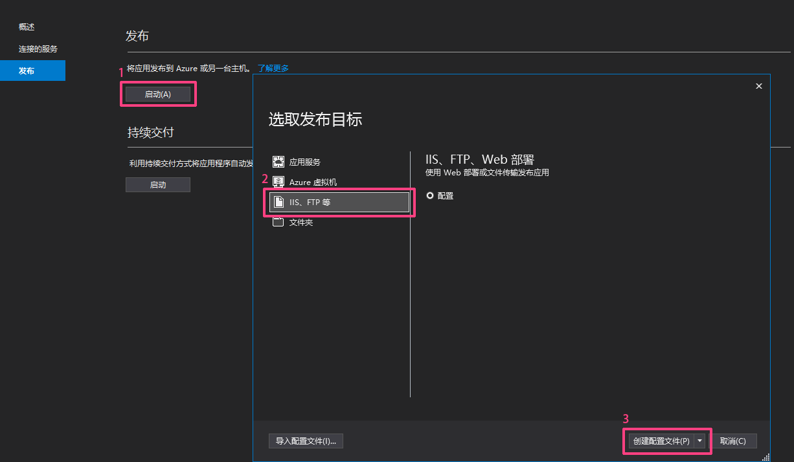The image size is (794, 462).
Task: Click 导入配置文件(I)... button
Action: click(306, 441)
